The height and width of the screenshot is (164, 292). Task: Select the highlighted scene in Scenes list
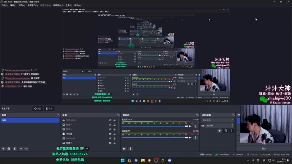(30, 120)
